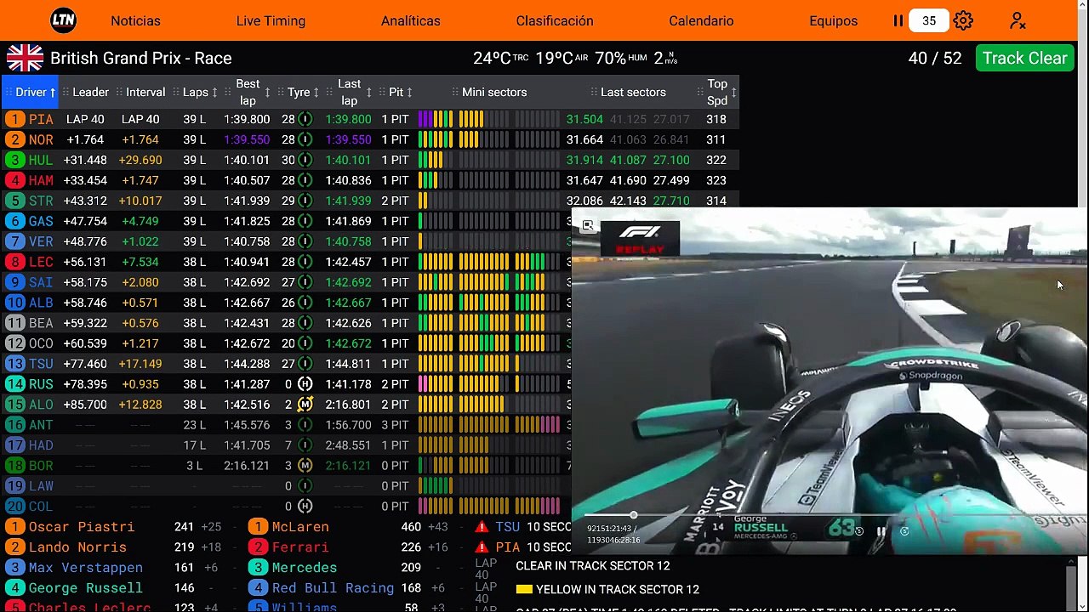Viewport: 1089px width, 612px height.
Task: Click the Interval column header
Action: [x=145, y=92]
